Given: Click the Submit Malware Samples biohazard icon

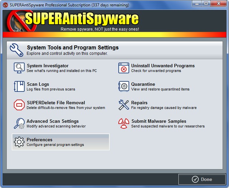Looking at the screenshot, I should coord(124,123).
